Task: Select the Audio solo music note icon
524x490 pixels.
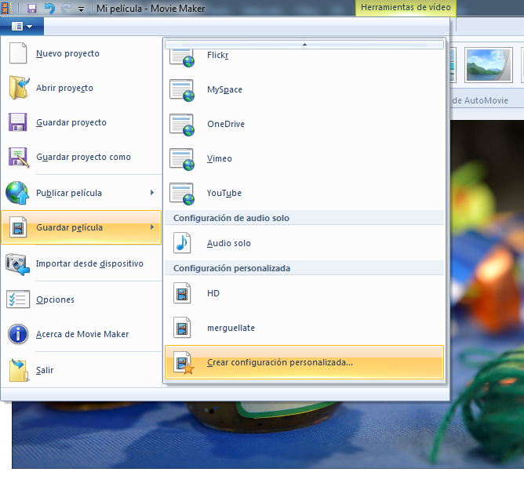Action: point(182,243)
